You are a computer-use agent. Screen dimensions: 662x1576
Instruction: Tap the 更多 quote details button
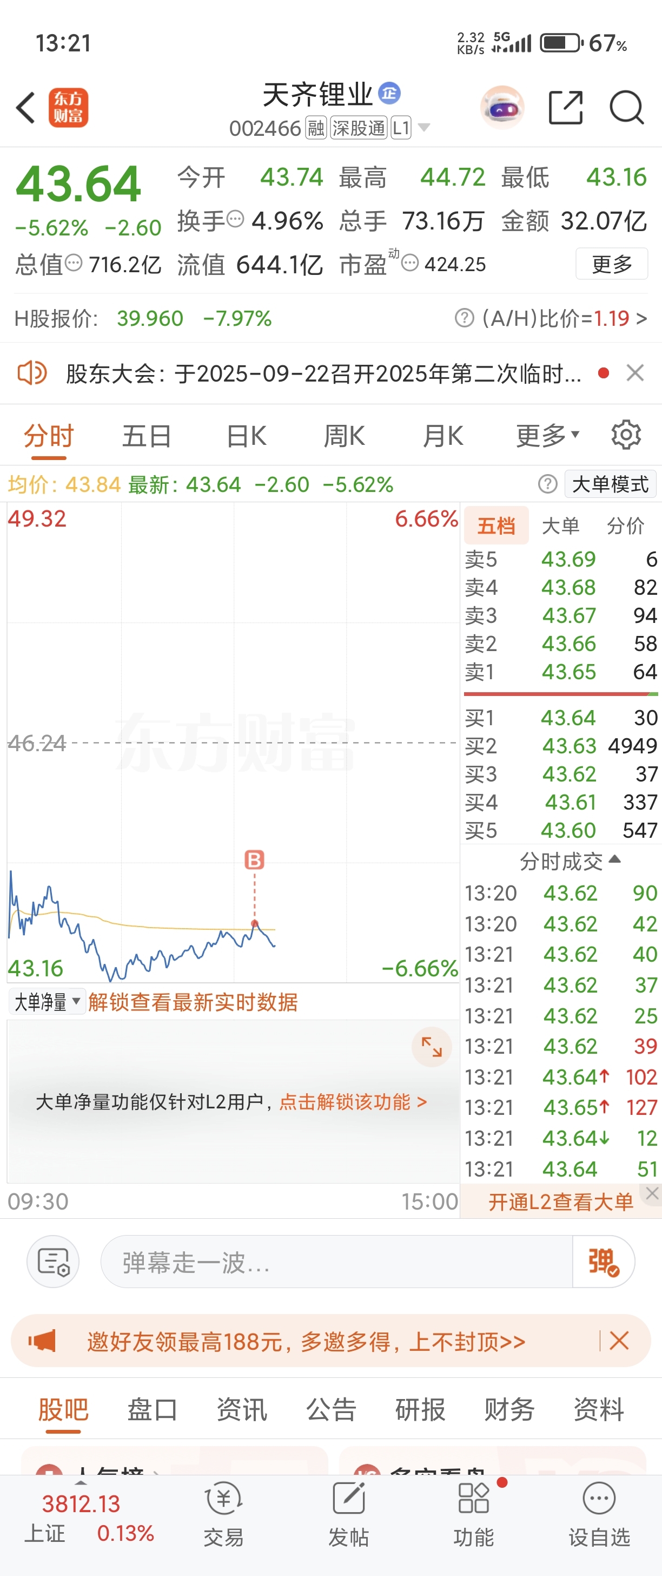(x=612, y=264)
